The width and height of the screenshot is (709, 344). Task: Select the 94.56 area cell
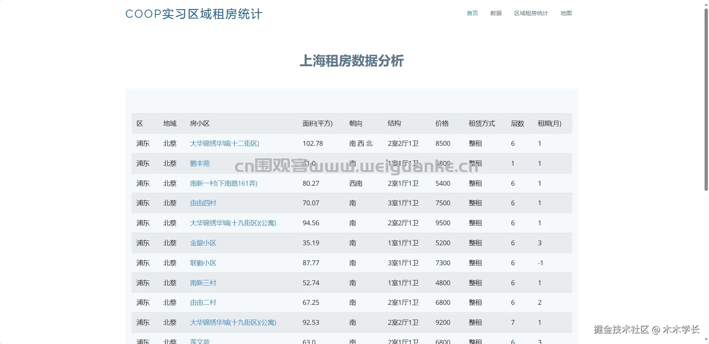pos(311,223)
